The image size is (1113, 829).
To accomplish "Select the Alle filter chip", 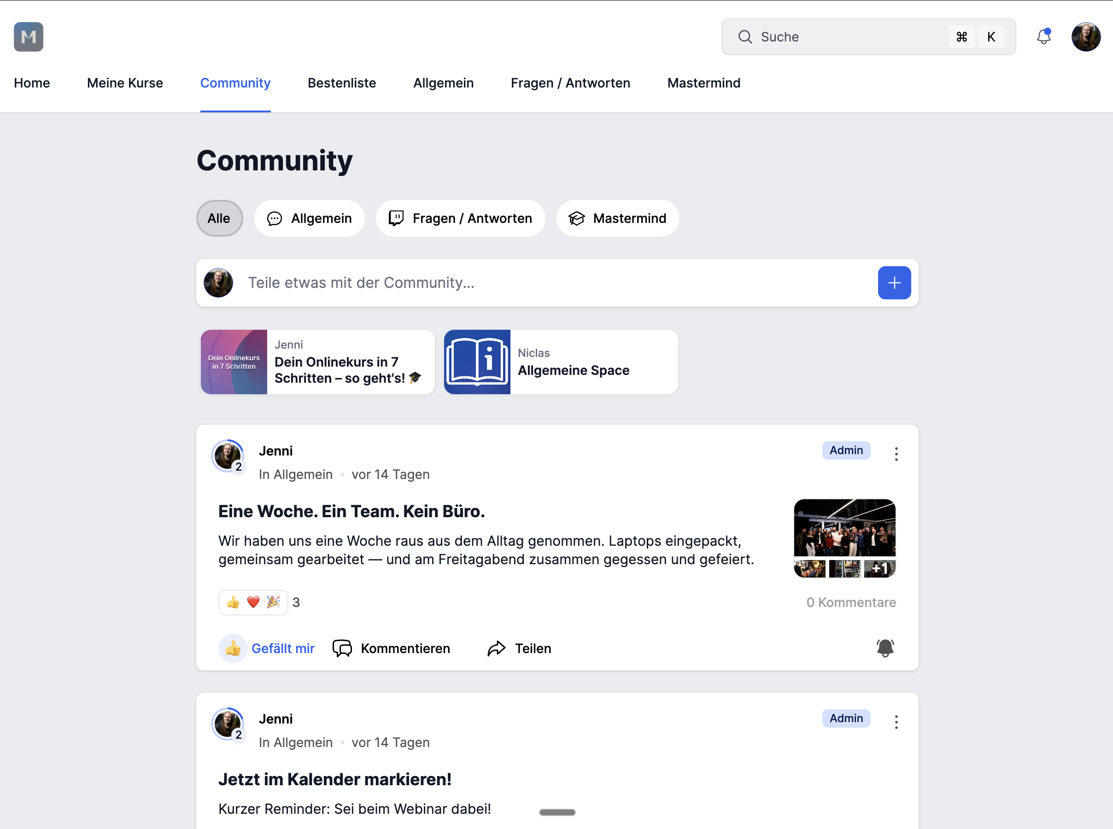I will 219,218.
